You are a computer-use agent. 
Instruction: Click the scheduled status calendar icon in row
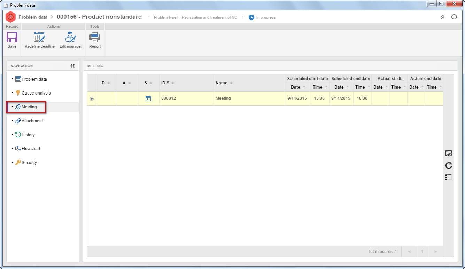148,98
